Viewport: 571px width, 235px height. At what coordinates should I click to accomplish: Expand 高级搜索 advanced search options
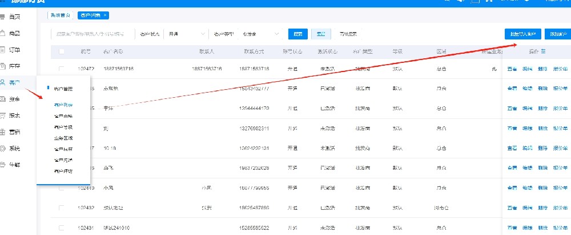coord(348,34)
